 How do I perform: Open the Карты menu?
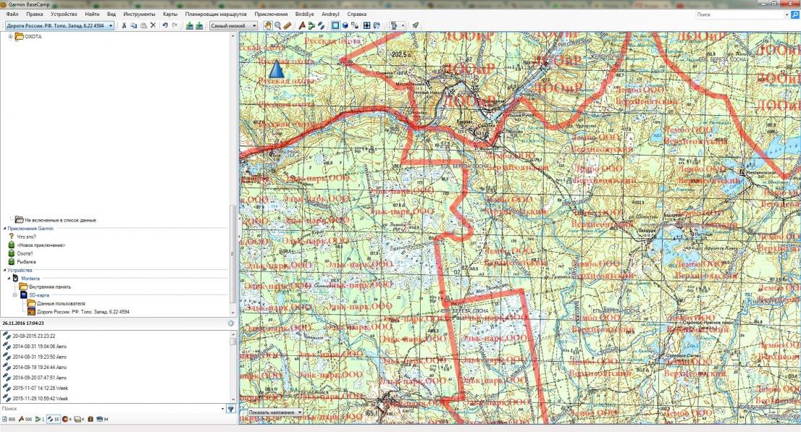[170, 14]
